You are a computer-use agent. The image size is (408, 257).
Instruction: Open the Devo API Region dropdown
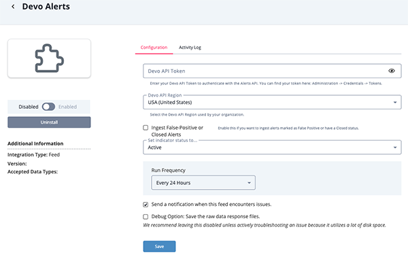[x=272, y=102]
